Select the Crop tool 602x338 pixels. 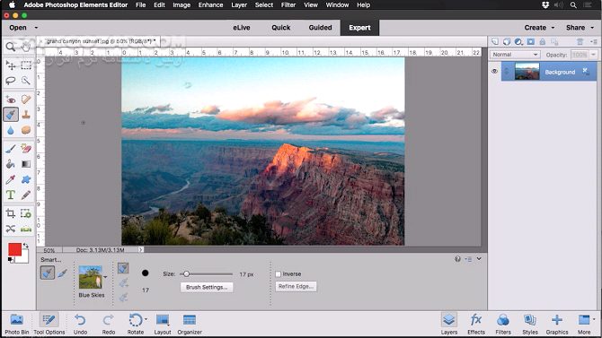[x=11, y=213]
